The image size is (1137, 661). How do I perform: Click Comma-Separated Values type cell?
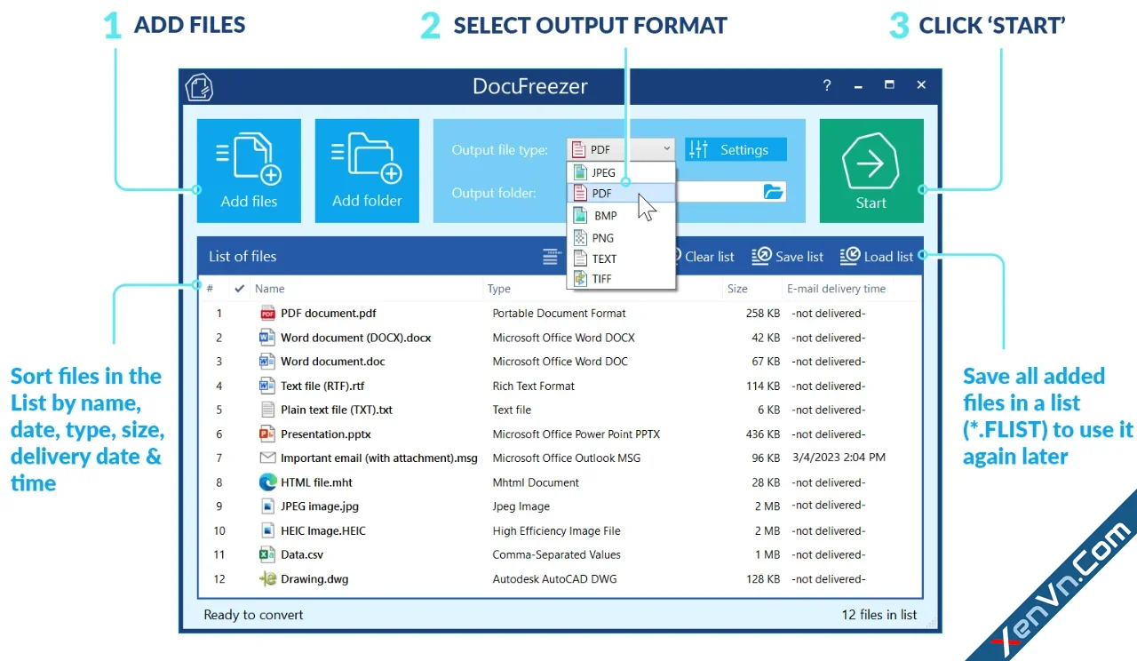557,554
